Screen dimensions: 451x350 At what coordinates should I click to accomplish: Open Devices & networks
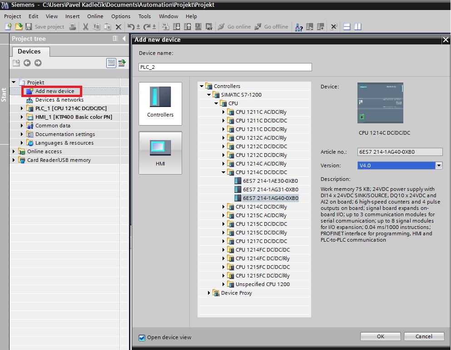coord(59,100)
